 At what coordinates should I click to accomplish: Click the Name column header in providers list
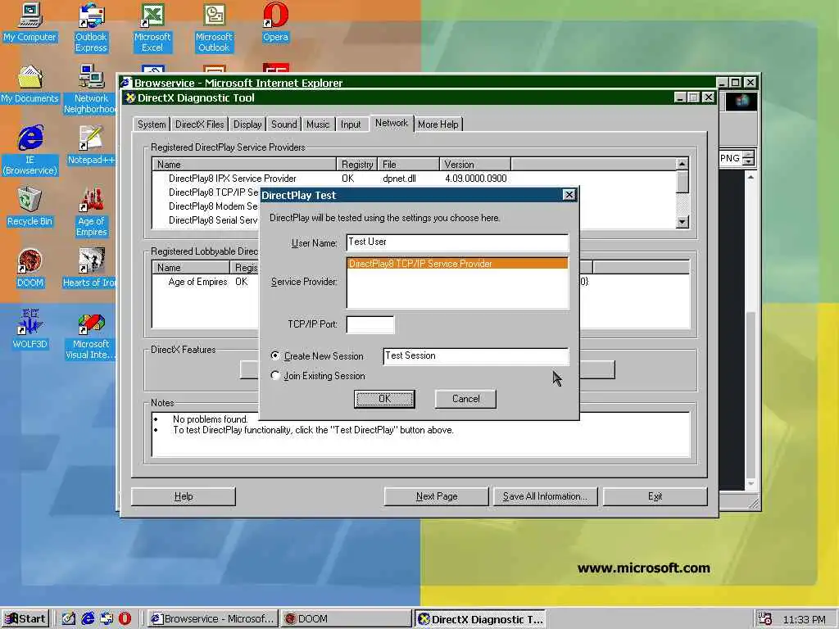click(244, 164)
